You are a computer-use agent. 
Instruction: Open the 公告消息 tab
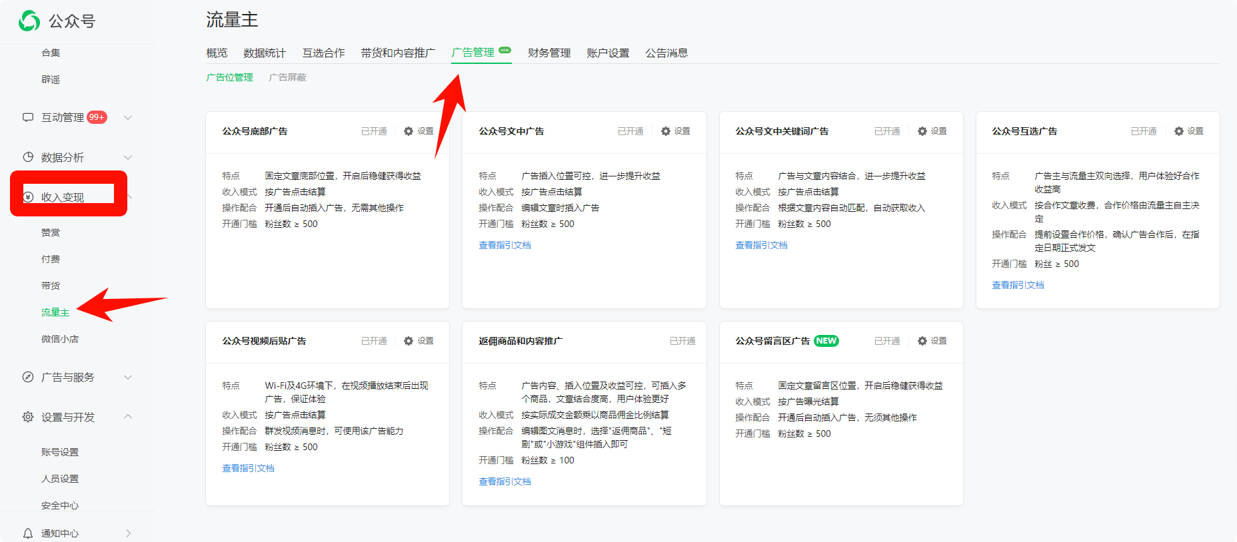coord(666,53)
